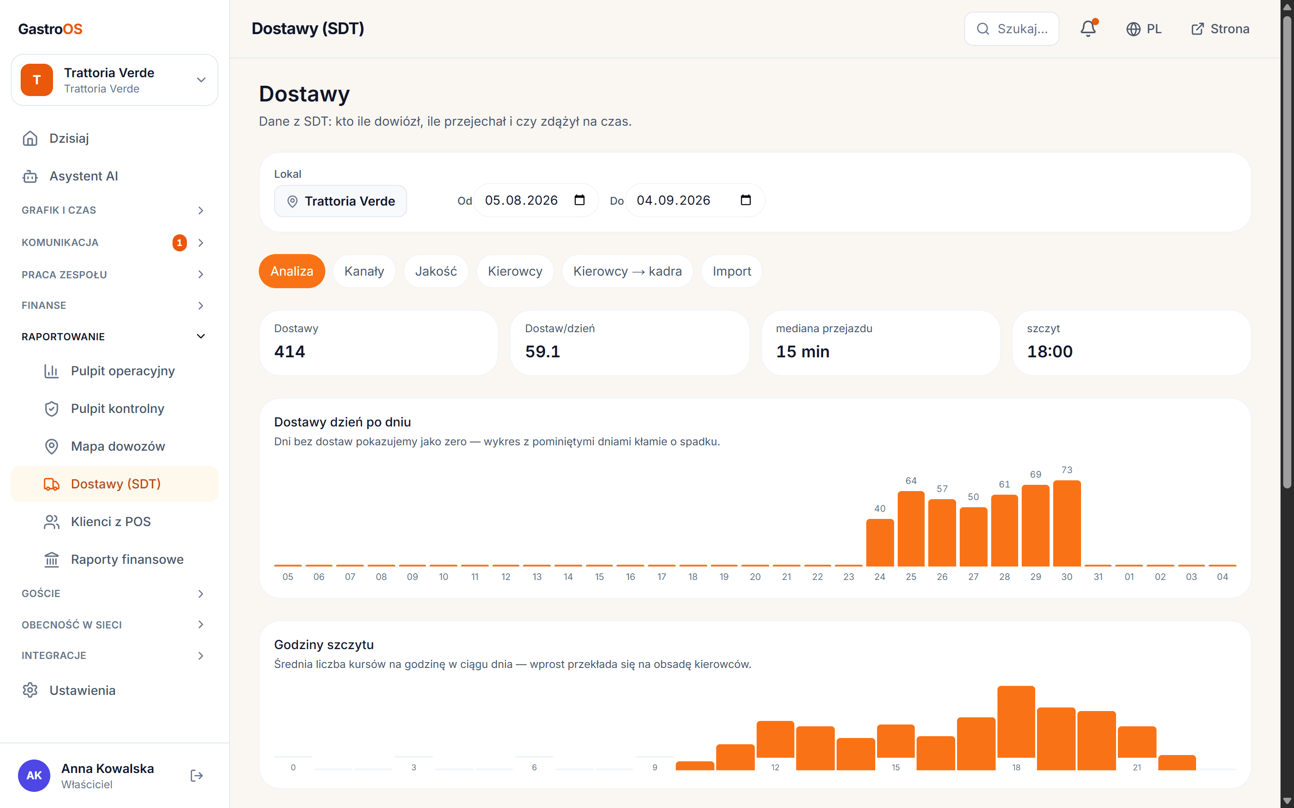
Task: Click the shield icon for Pulpit kontrolny
Action: tap(51, 409)
